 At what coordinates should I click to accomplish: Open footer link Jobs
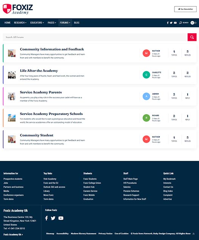coord(6,183)
